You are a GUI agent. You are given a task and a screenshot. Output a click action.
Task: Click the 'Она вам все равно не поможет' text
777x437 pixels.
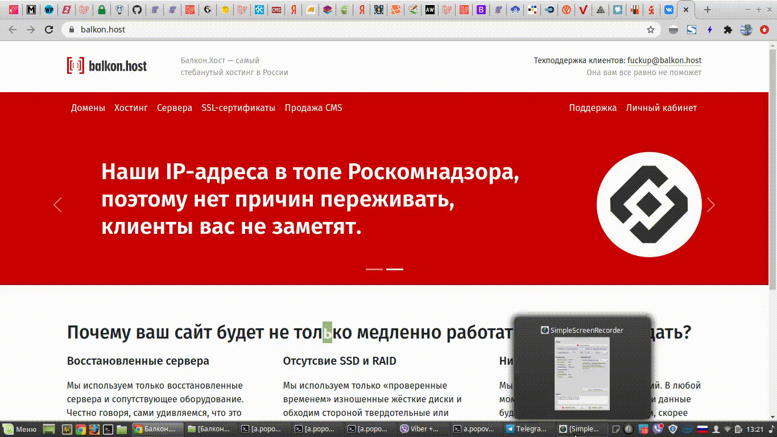[644, 72]
